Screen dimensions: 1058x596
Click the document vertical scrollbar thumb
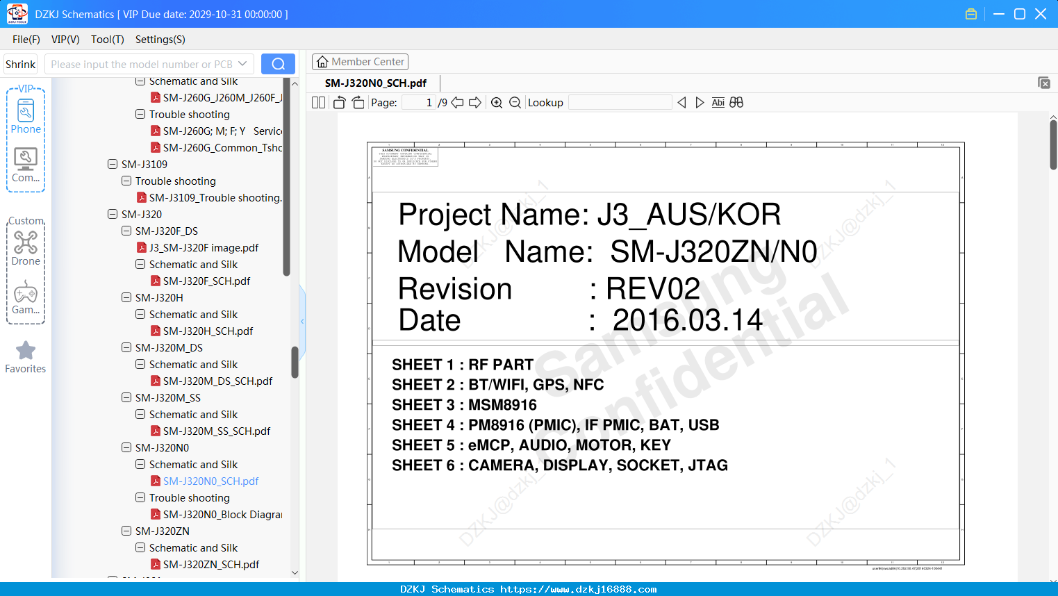click(1053, 144)
